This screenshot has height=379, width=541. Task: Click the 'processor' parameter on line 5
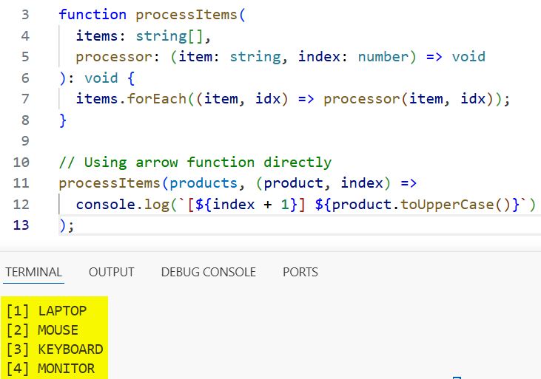pyautogui.click(x=114, y=57)
